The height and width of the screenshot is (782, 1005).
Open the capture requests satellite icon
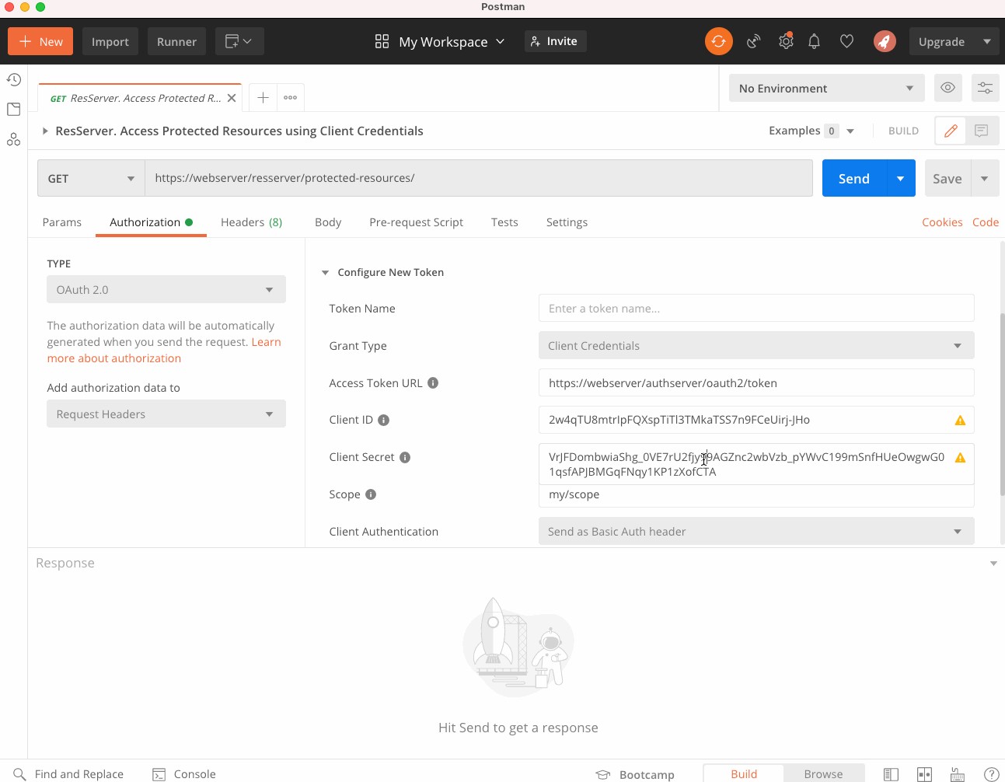(x=753, y=41)
